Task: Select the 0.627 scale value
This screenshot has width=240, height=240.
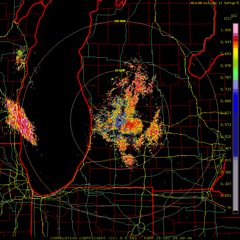Action: 226,113
